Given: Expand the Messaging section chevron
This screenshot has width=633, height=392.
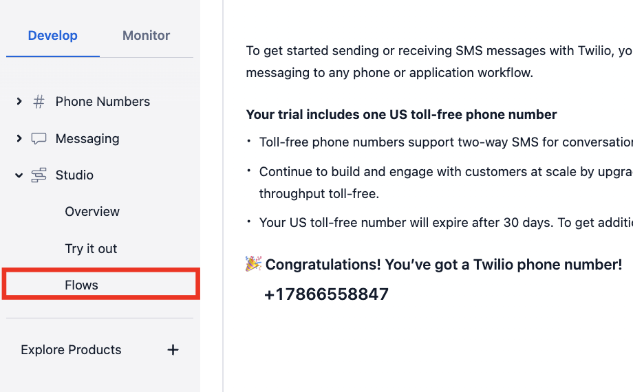Looking at the screenshot, I should (19, 139).
